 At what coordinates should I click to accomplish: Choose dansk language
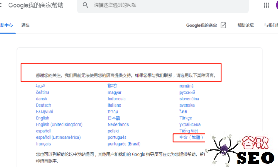[x=42, y=99]
